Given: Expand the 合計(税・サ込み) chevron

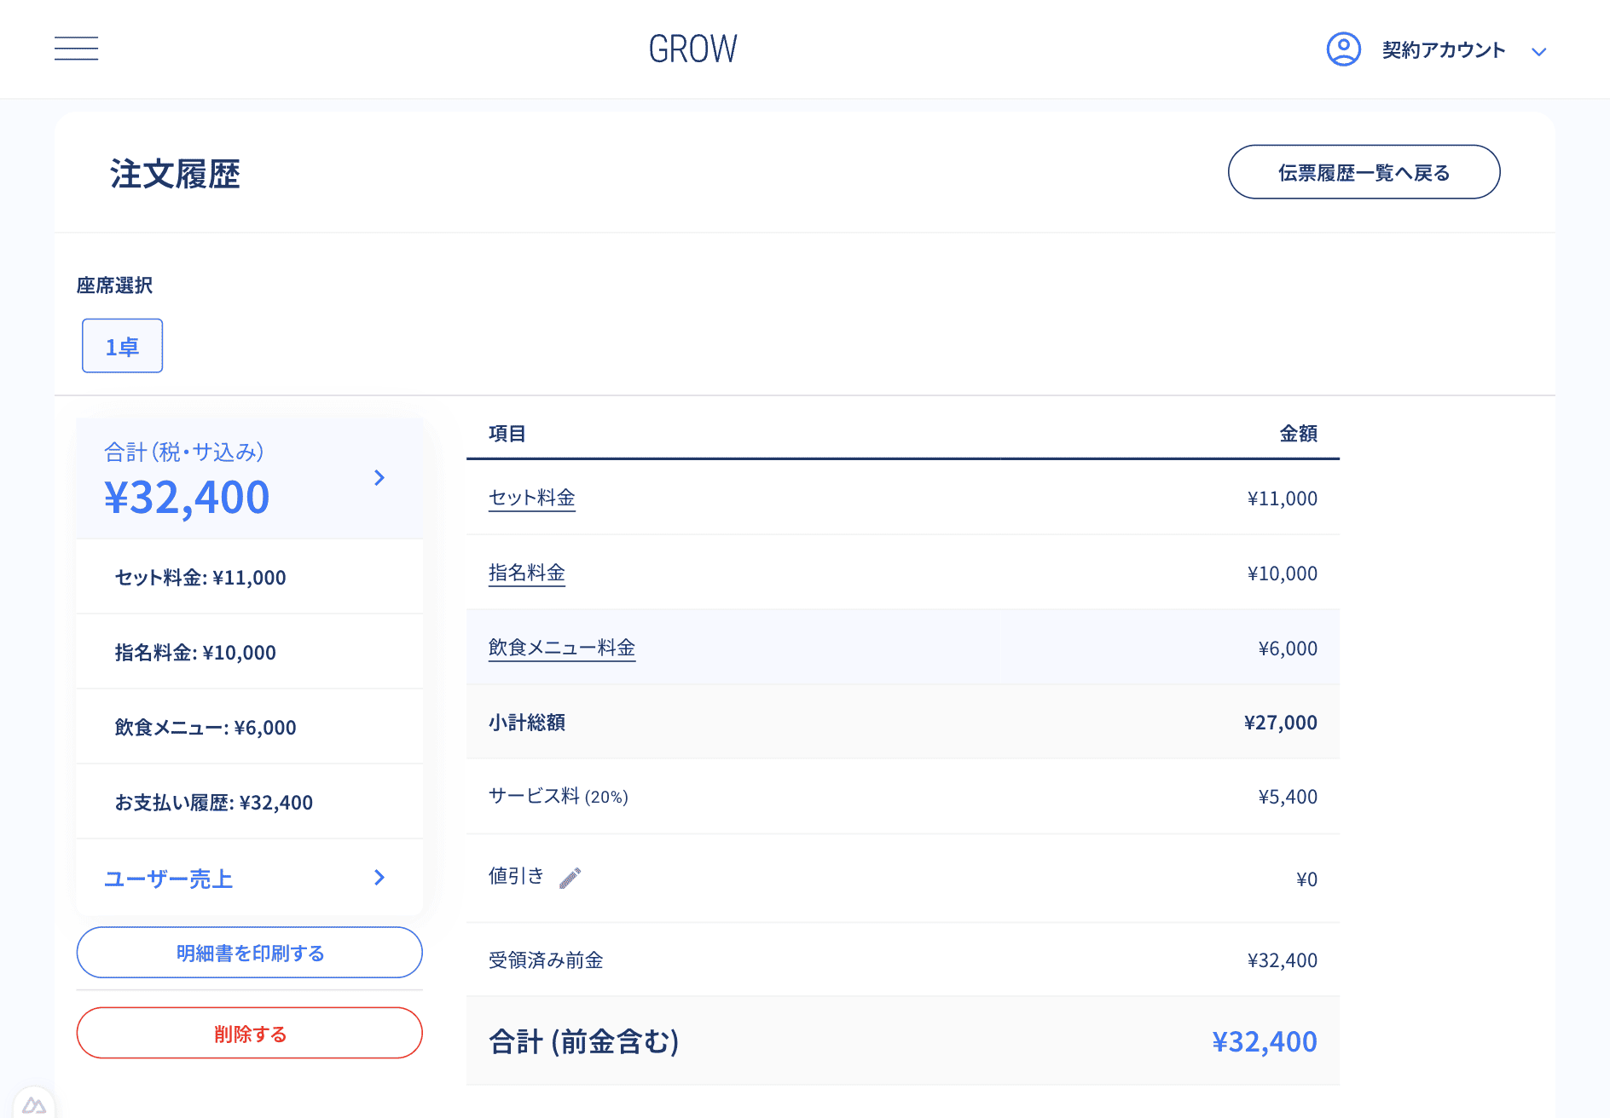Looking at the screenshot, I should pyautogui.click(x=379, y=478).
